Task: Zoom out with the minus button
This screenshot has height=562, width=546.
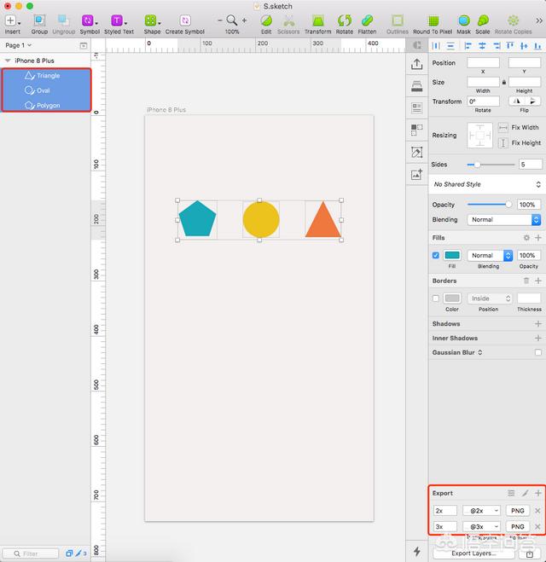Action: click(220, 20)
